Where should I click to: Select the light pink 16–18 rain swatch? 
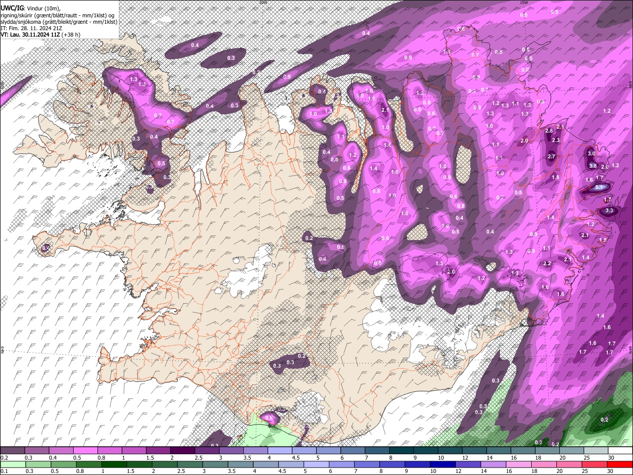[x=519, y=464]
